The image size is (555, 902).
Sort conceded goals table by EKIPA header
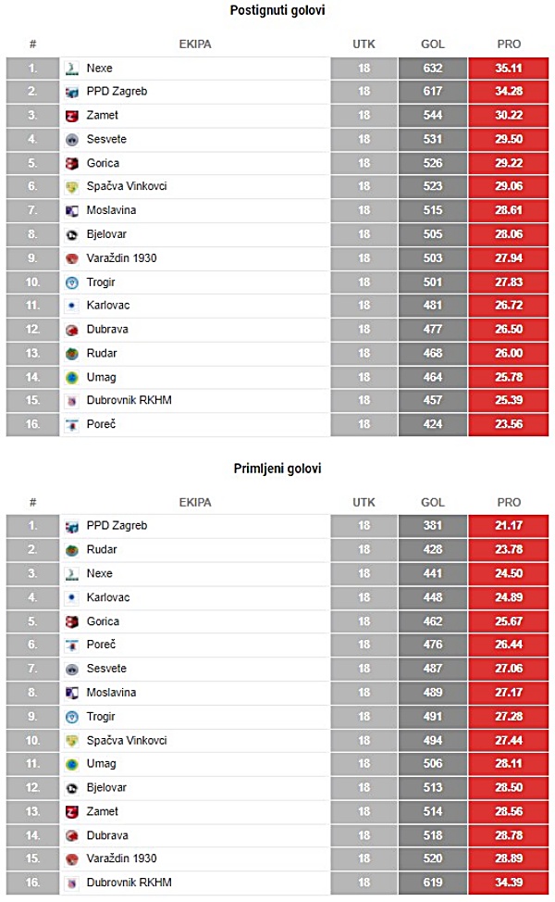tap(195, 502)
